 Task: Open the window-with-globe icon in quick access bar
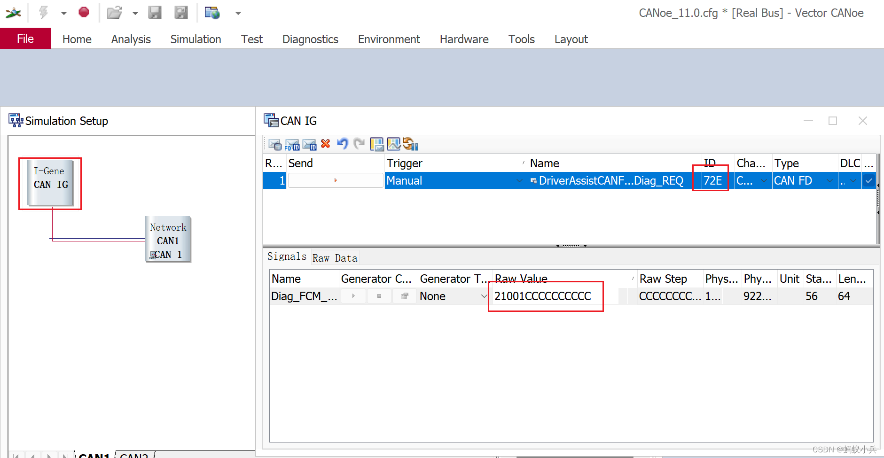212,12
